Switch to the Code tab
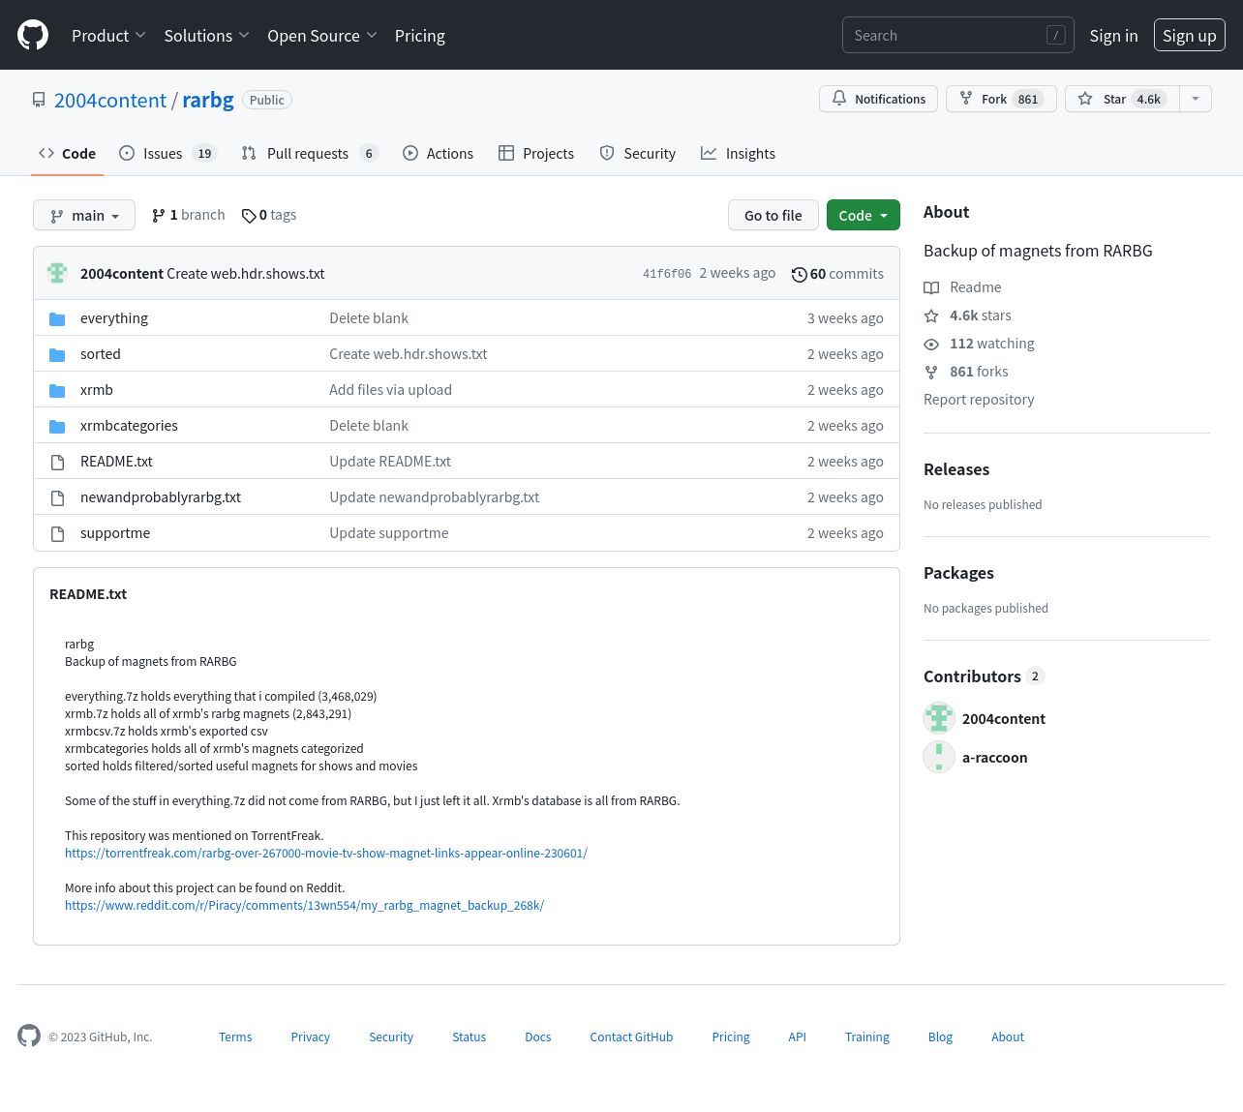The width and height of the screenshot is (1243, 1112). [67, 153]
